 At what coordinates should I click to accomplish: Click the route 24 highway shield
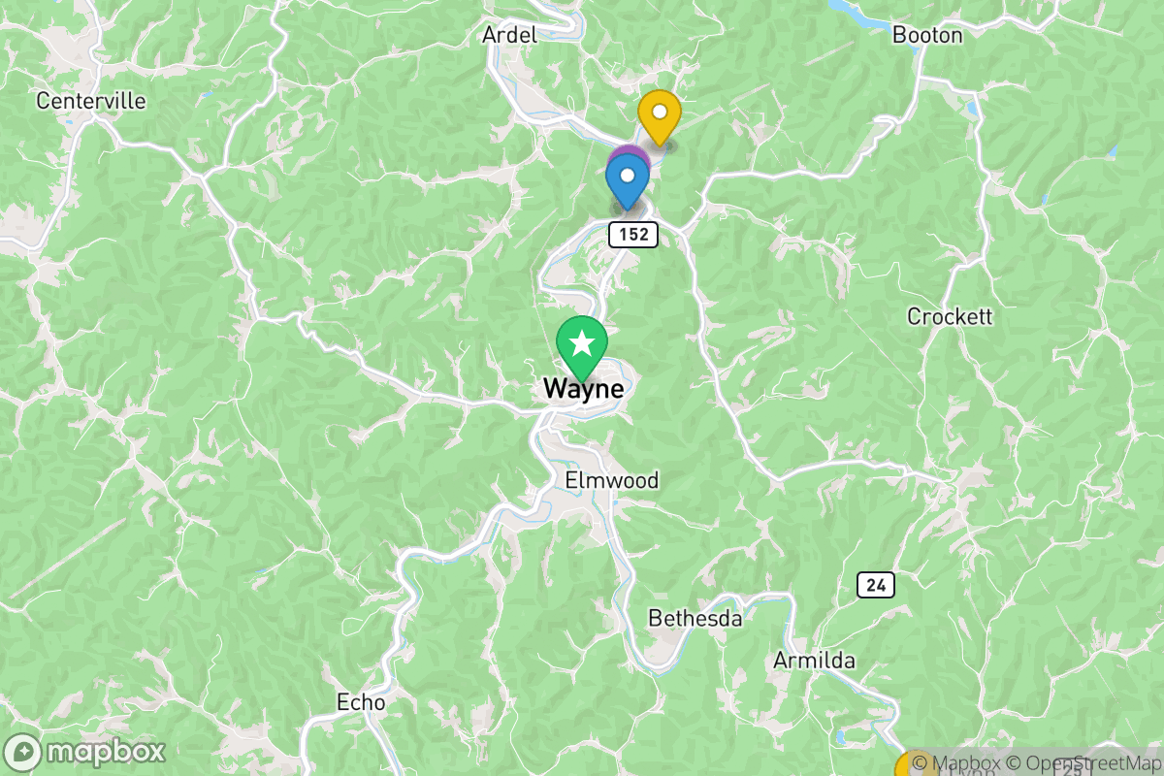876,585
